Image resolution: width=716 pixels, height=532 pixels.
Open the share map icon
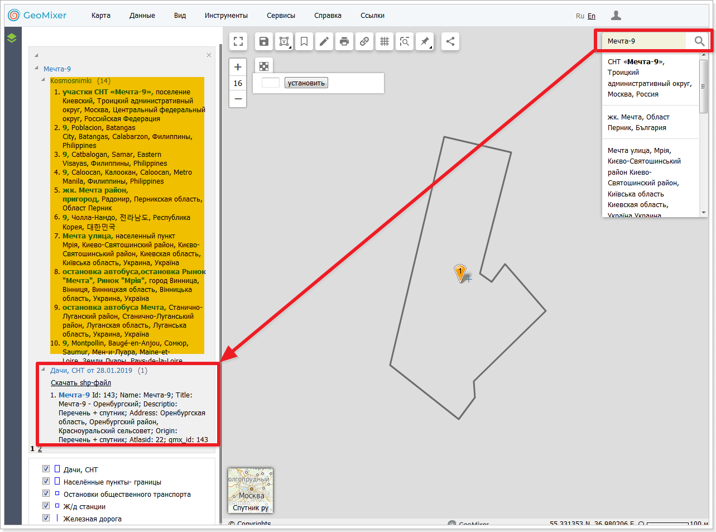[x=450, y=41]
